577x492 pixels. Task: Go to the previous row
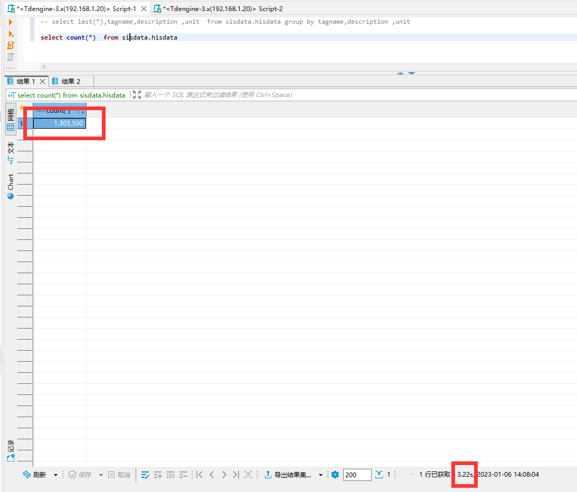(212, 475)
